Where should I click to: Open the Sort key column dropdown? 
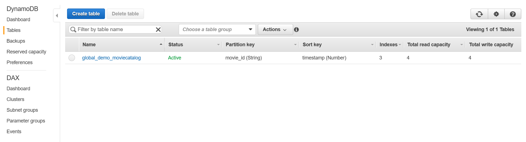click(372, 45)
